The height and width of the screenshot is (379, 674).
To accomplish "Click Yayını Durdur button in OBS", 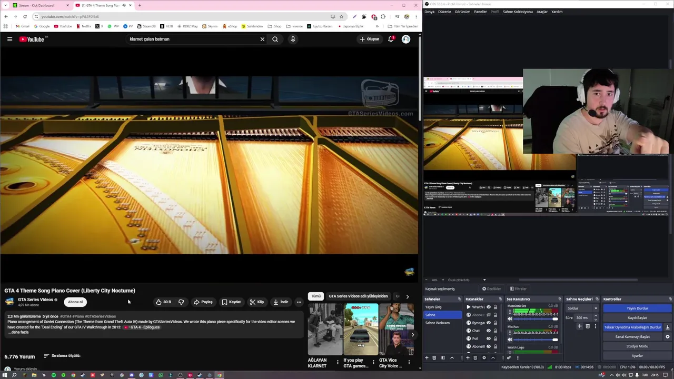I will 637,308.
